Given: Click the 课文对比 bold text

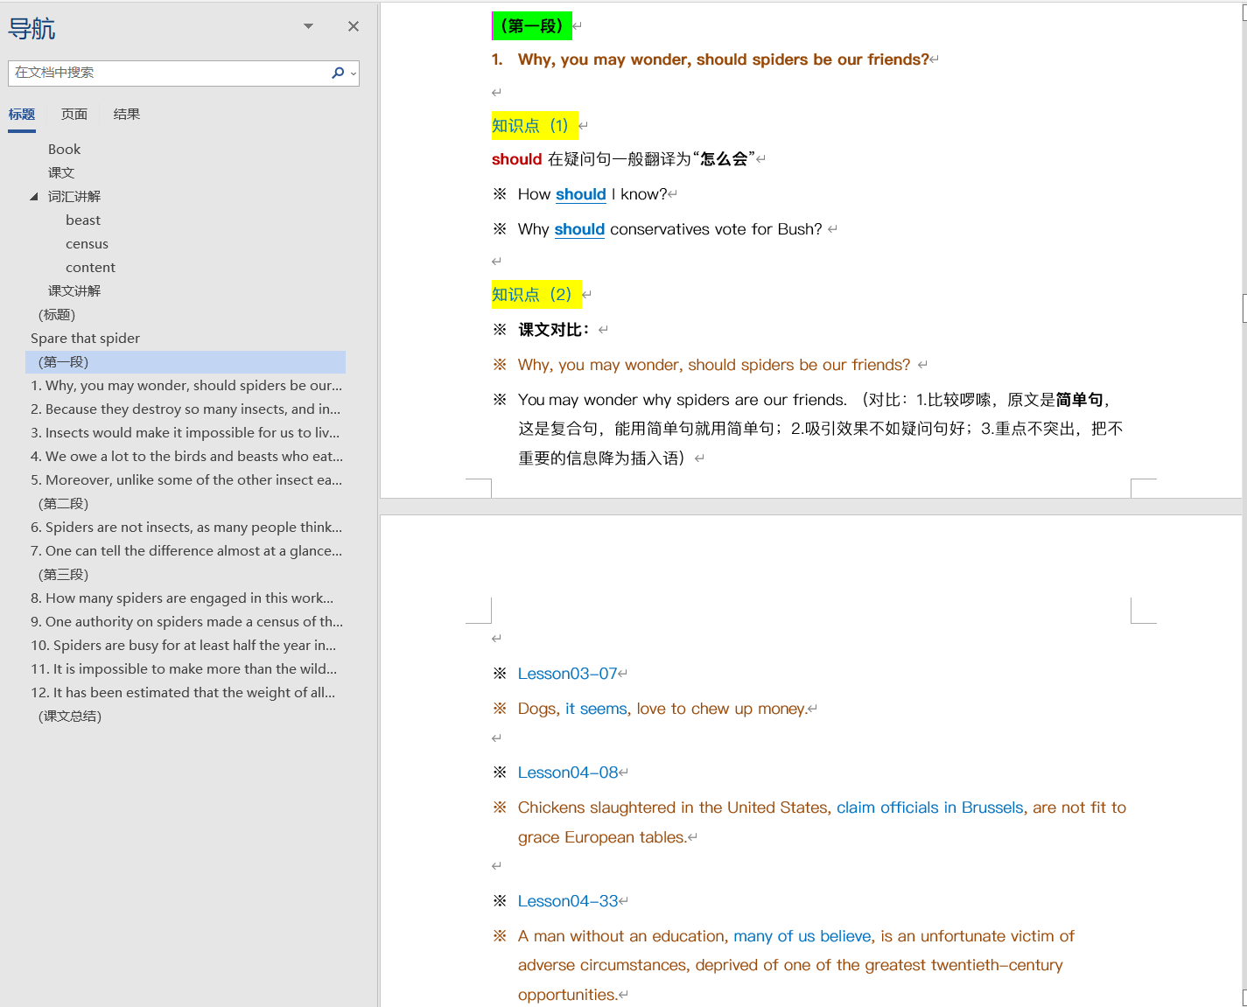Looking at the screenshot, I should [554, 330].
